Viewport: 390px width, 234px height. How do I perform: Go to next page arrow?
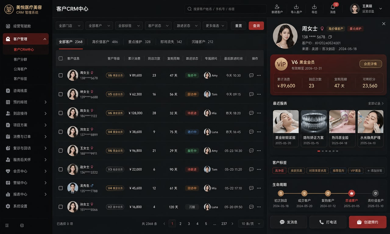click(232, 224)
